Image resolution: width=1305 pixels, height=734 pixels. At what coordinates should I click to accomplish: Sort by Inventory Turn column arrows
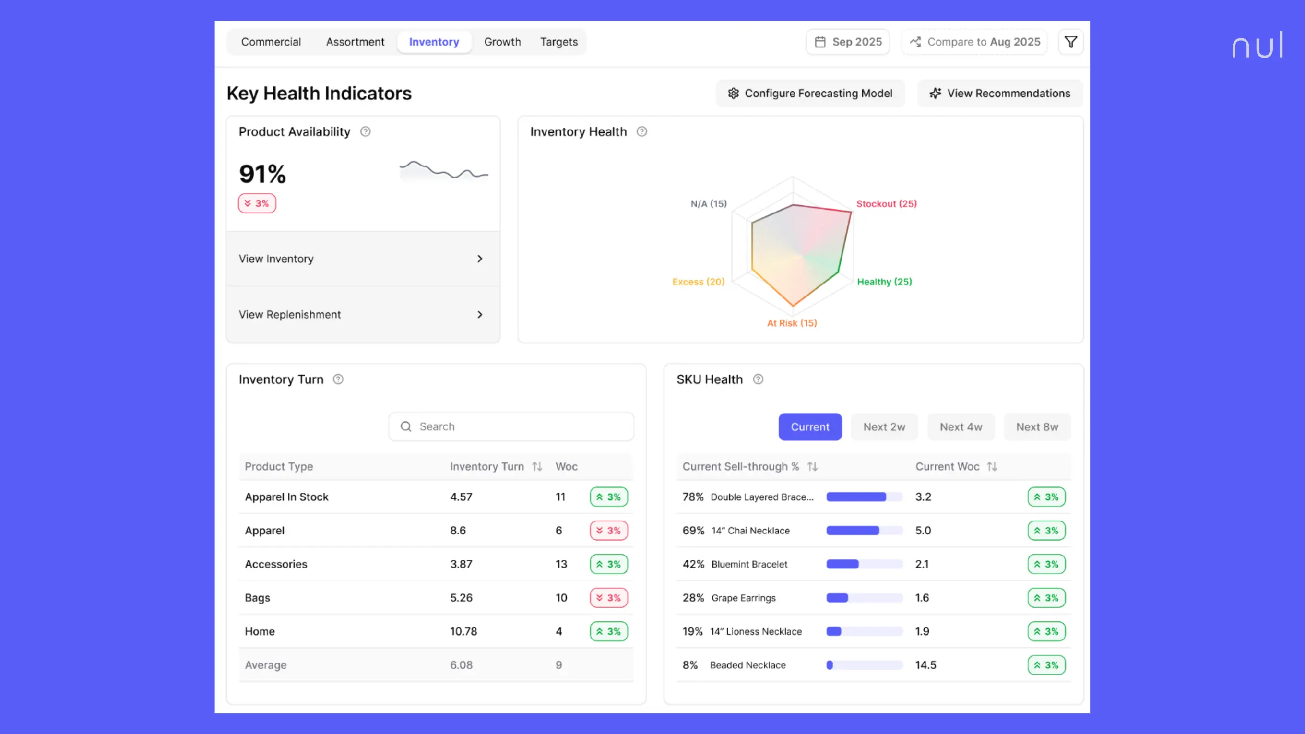(x=537, y=466)
